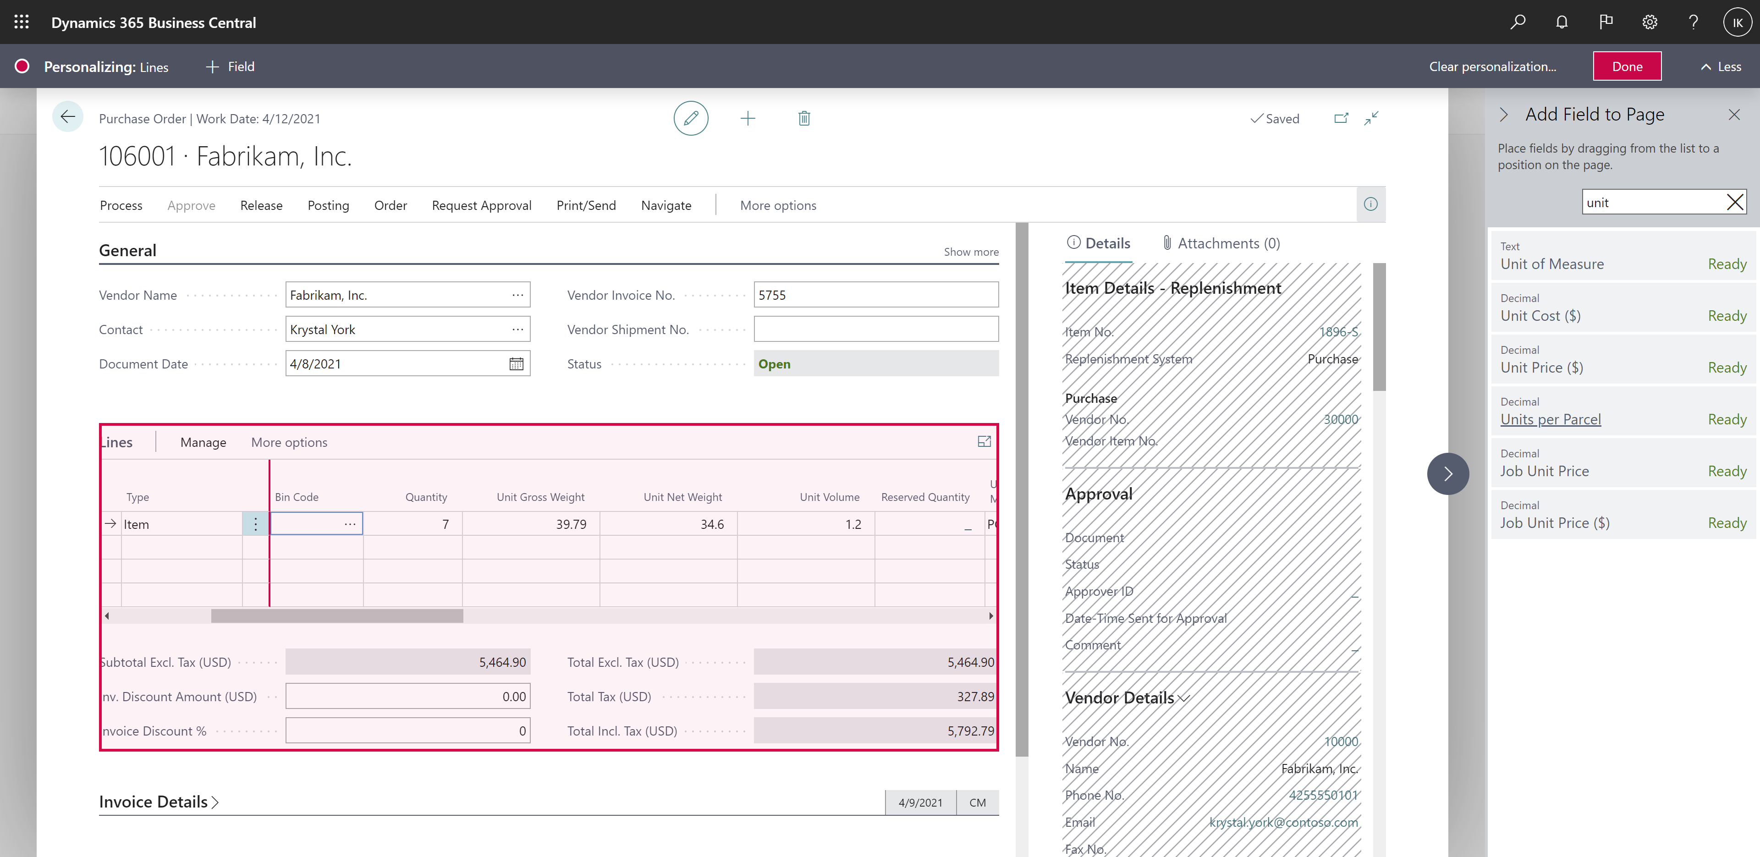Click the search magnifier icon
The width and height of the screenshot is (1760, 857).
[x=1518, y=22]
